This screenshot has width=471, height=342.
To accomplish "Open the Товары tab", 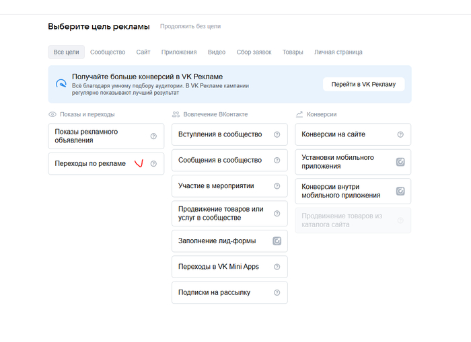I will [x=293, y=52].
